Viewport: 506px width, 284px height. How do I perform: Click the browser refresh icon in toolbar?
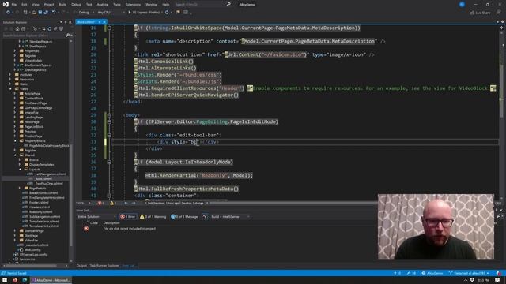(167, 13)
